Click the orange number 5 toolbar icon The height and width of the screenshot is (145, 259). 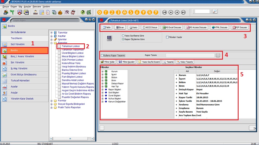pos(131,12)
